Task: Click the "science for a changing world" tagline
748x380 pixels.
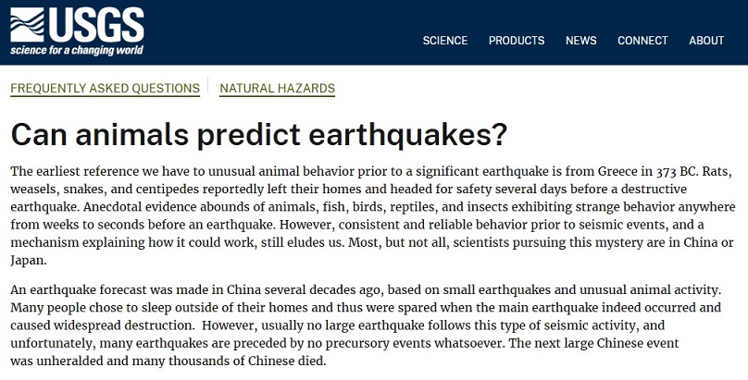Action: point(77,50)
